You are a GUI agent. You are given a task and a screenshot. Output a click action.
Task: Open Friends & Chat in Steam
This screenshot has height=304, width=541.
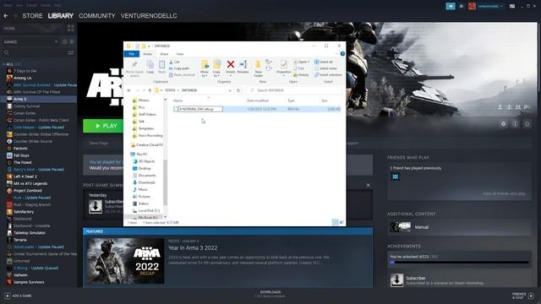point(523,296)
